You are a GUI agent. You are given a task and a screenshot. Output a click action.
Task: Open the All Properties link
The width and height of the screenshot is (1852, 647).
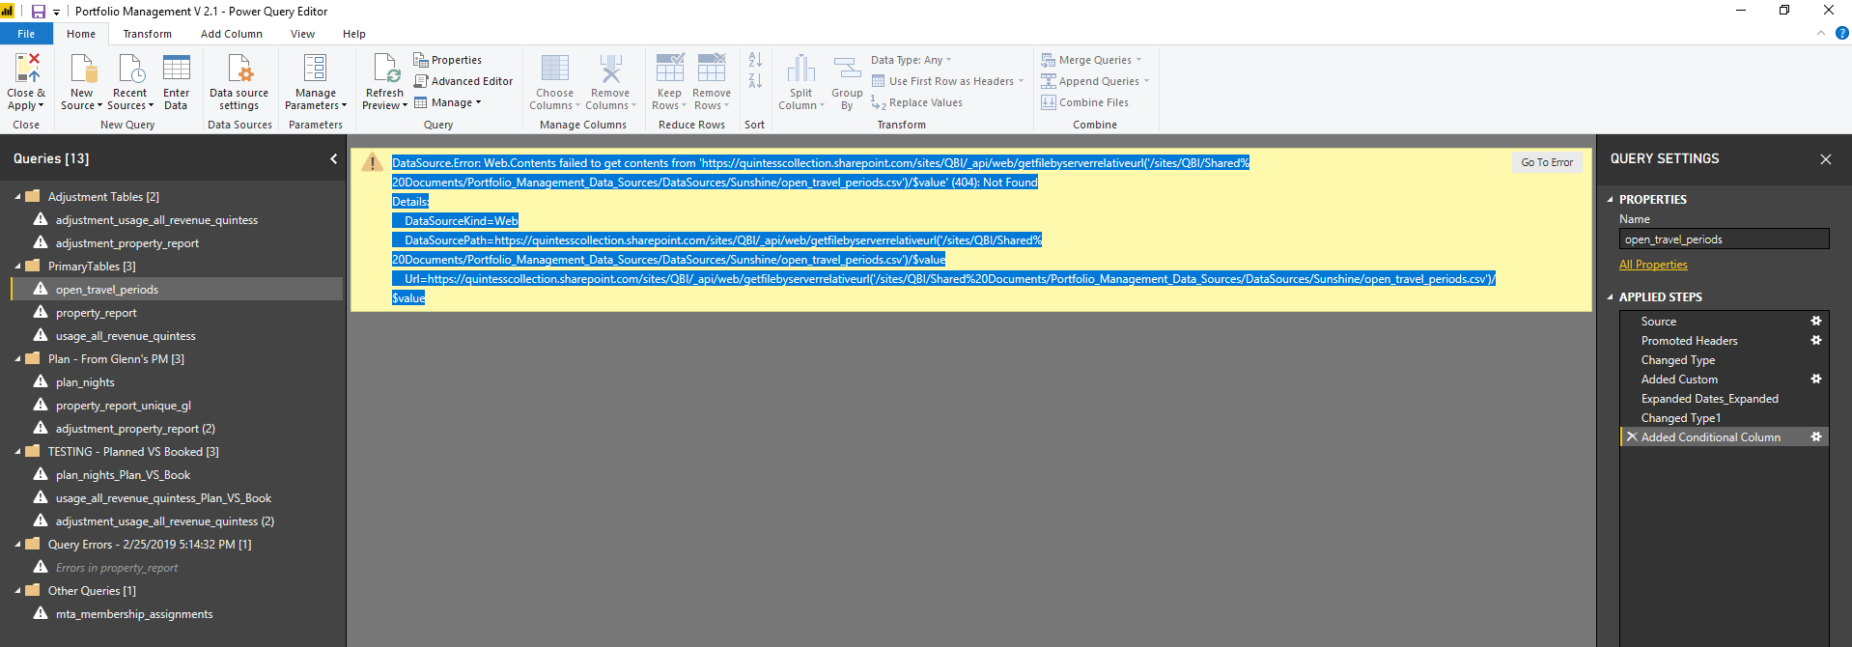[1653, 265]
